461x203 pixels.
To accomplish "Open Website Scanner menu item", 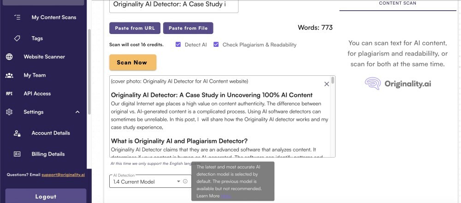I will click(x=44, y=57).
